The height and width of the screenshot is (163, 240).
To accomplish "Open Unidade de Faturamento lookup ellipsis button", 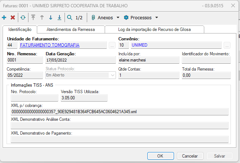I will [x=112, y=45].
